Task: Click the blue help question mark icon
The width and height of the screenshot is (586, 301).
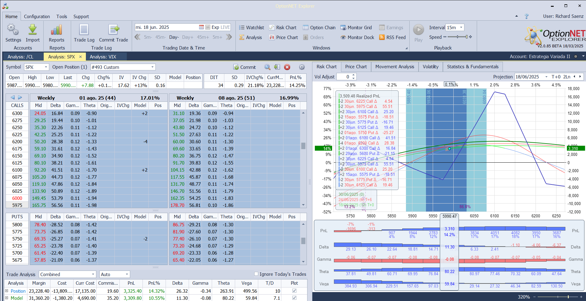Action: pyautogui.click(x=527, y=16)
